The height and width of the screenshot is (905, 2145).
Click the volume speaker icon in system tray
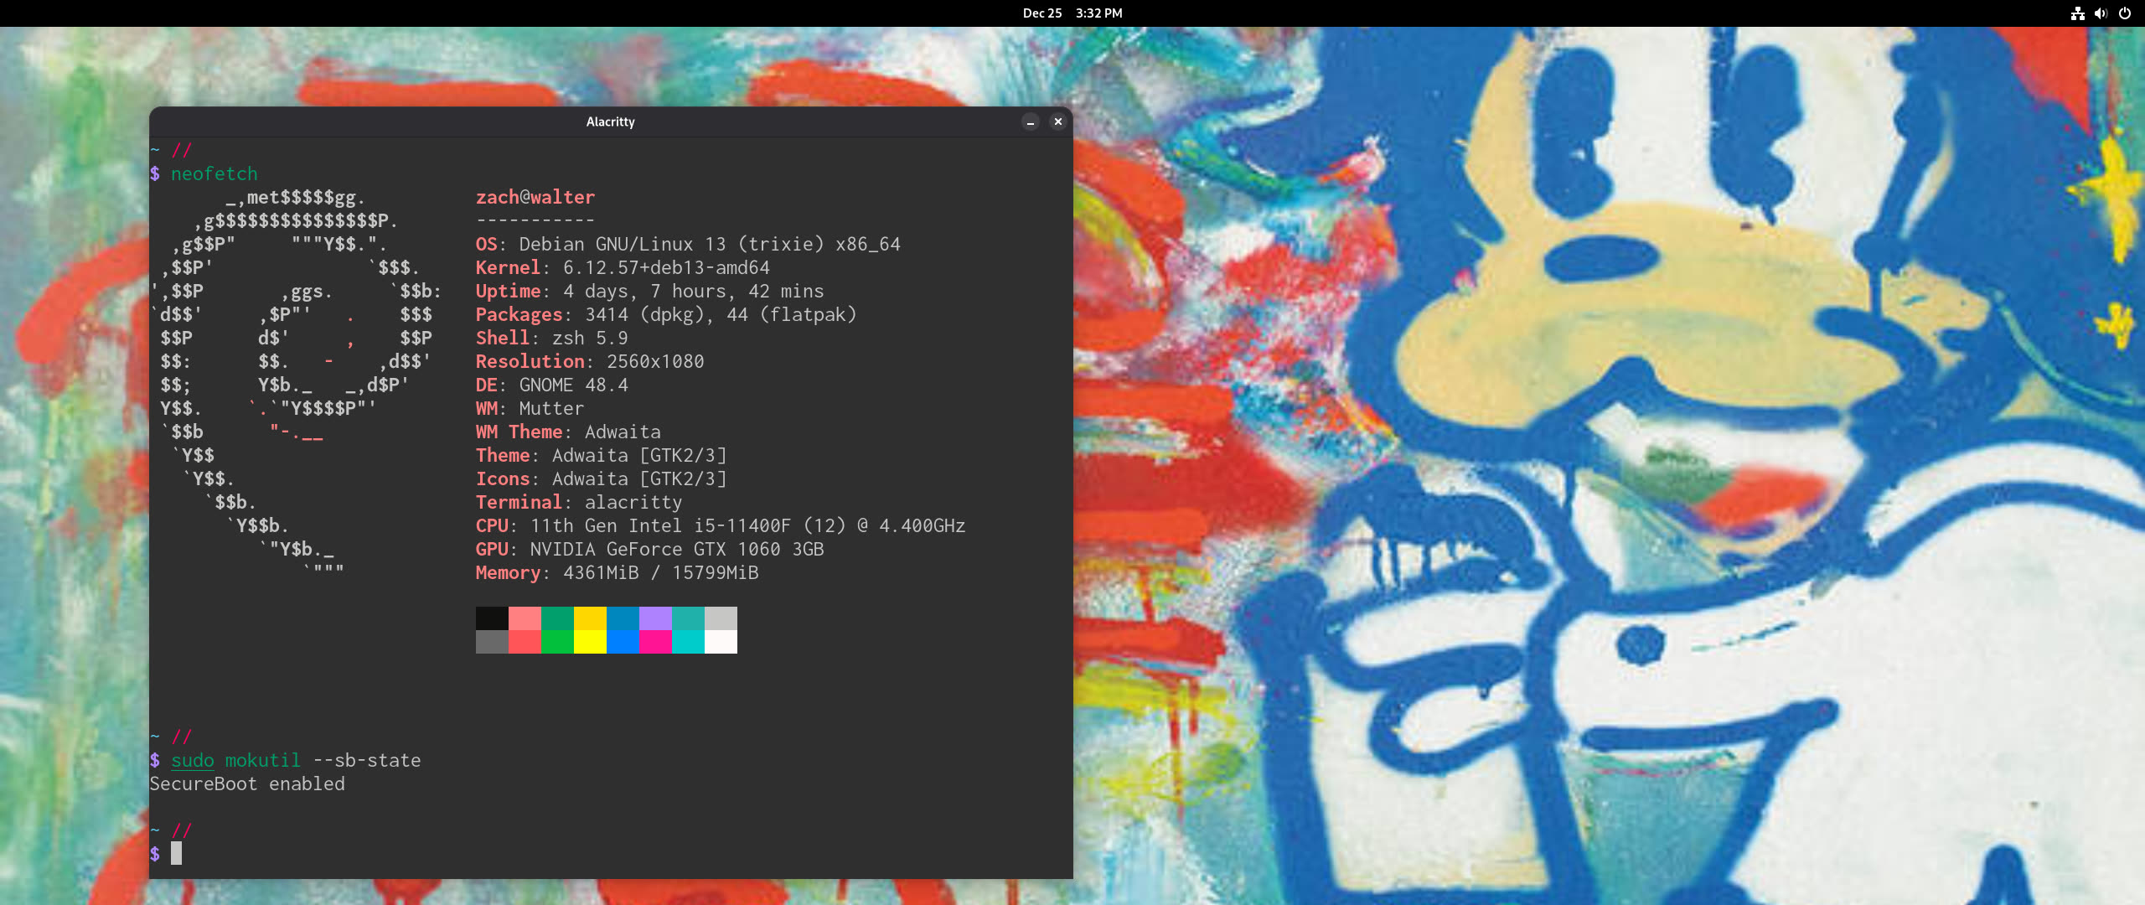[x=2101, y=13]
